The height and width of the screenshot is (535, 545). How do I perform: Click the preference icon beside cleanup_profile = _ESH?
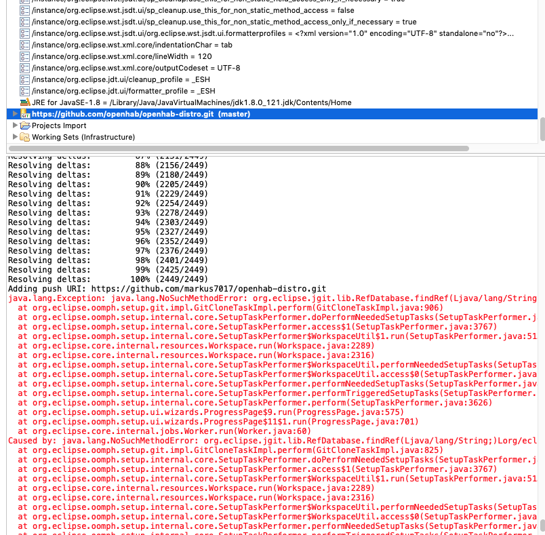[24, 79]
